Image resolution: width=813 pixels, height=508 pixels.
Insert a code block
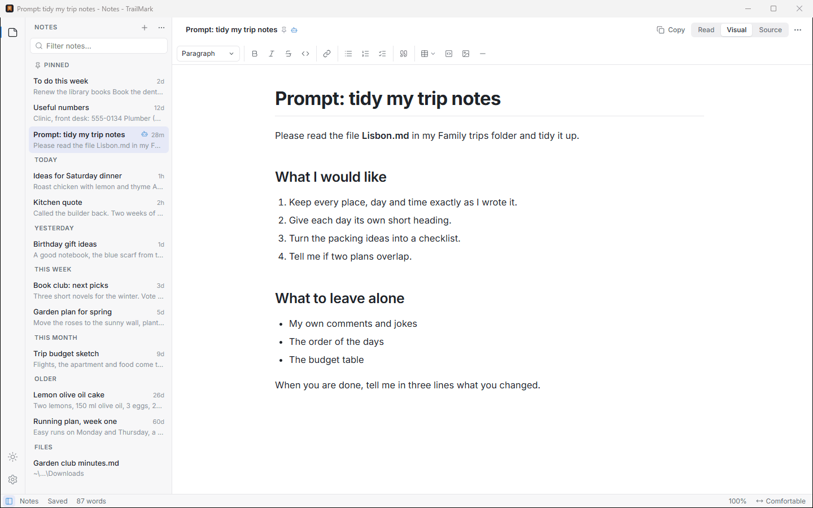click(449, 54)
